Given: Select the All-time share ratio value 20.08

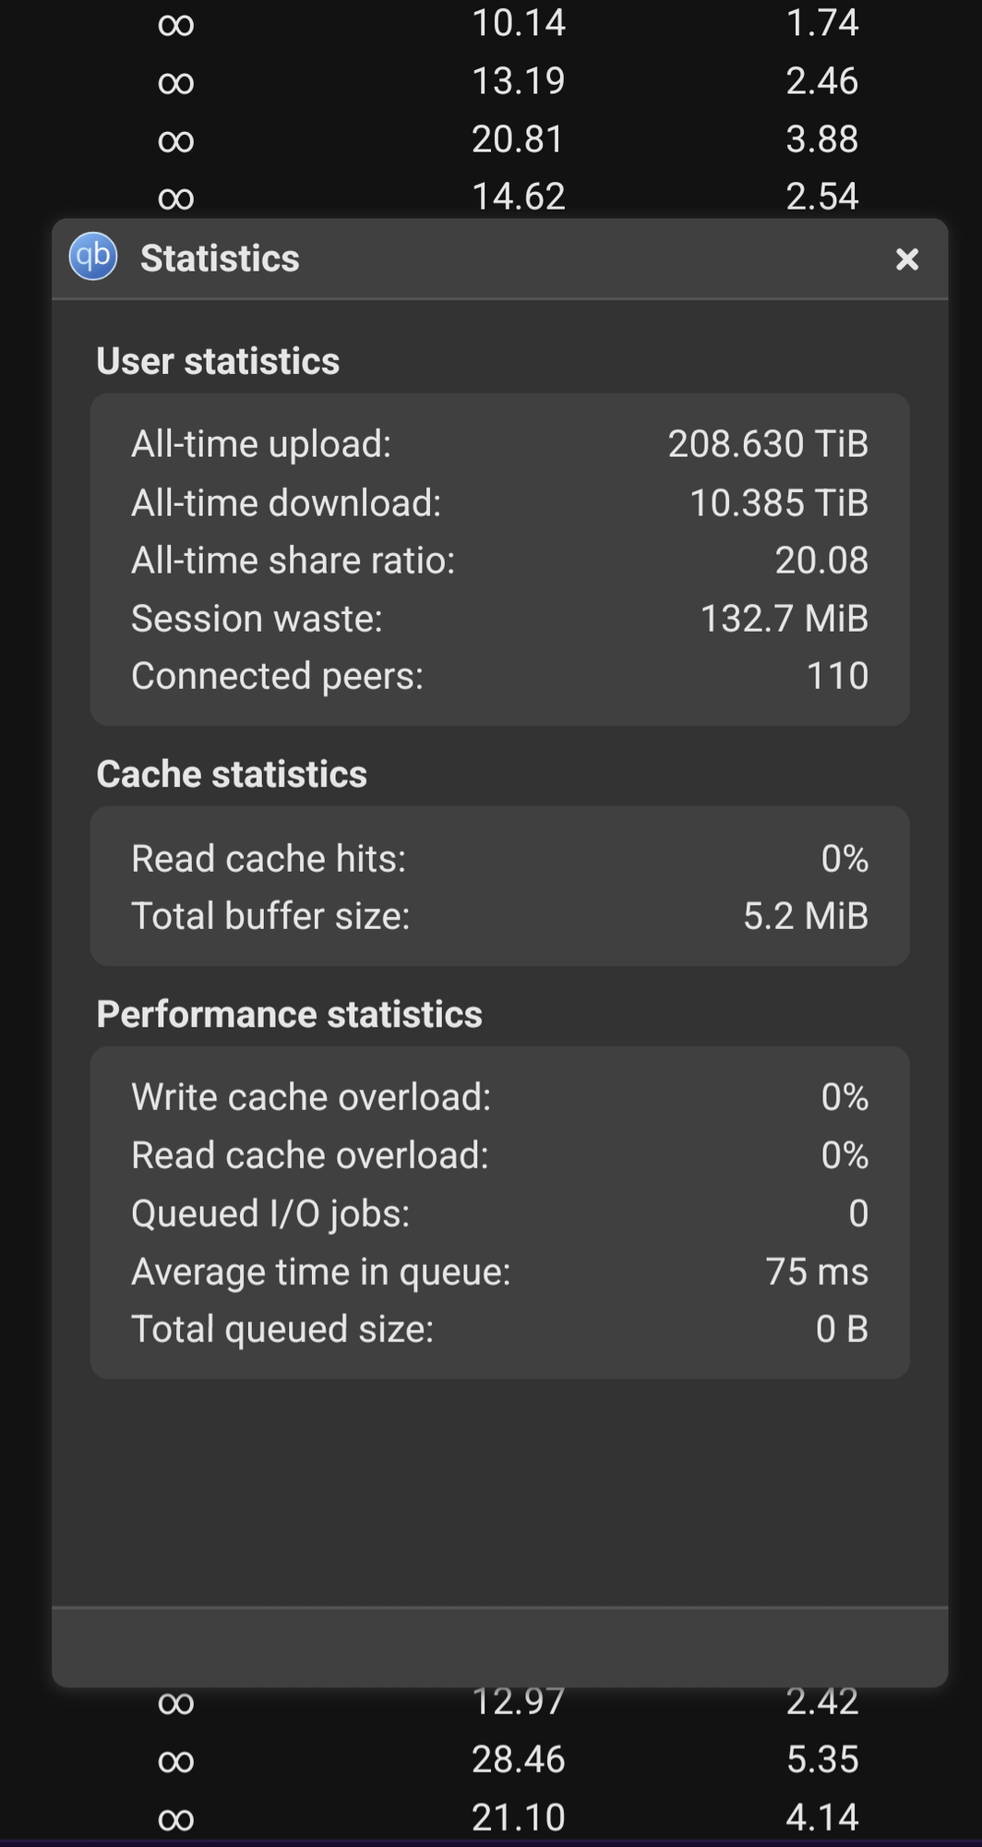Looking at the screenshot, I should tap(821, 561).
